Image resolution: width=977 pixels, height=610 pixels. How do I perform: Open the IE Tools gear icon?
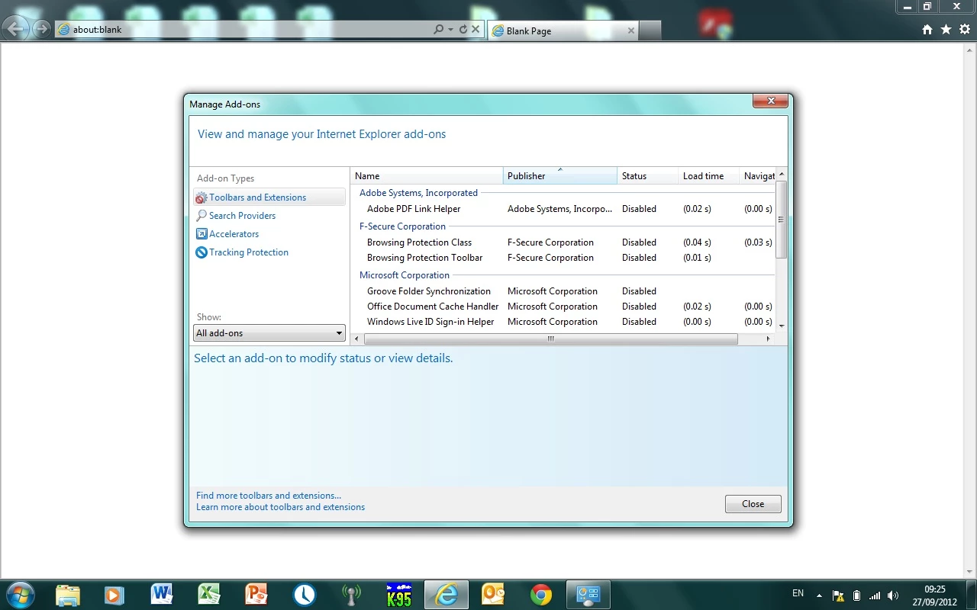[x=965, y=30]
